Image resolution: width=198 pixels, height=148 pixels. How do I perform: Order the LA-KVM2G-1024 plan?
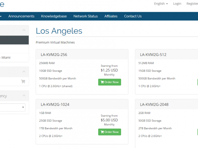click(x=110, y=132)
